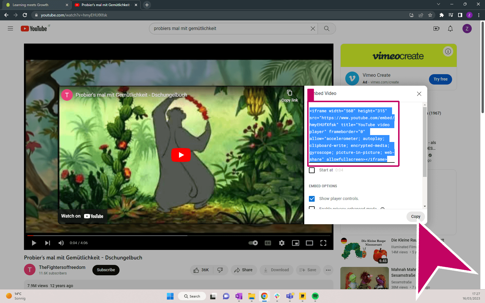Click the taskbar Search box
This screenshot has width=485, height=303.
point(192,296)
